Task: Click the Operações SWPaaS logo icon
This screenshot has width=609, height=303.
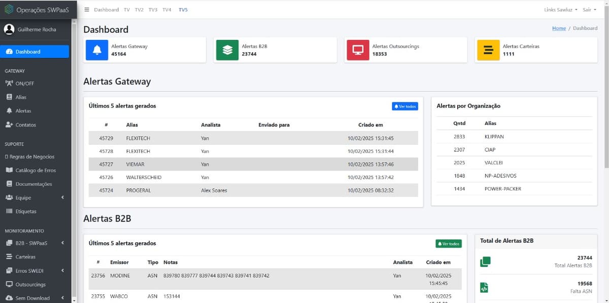Action: (9, 9)
